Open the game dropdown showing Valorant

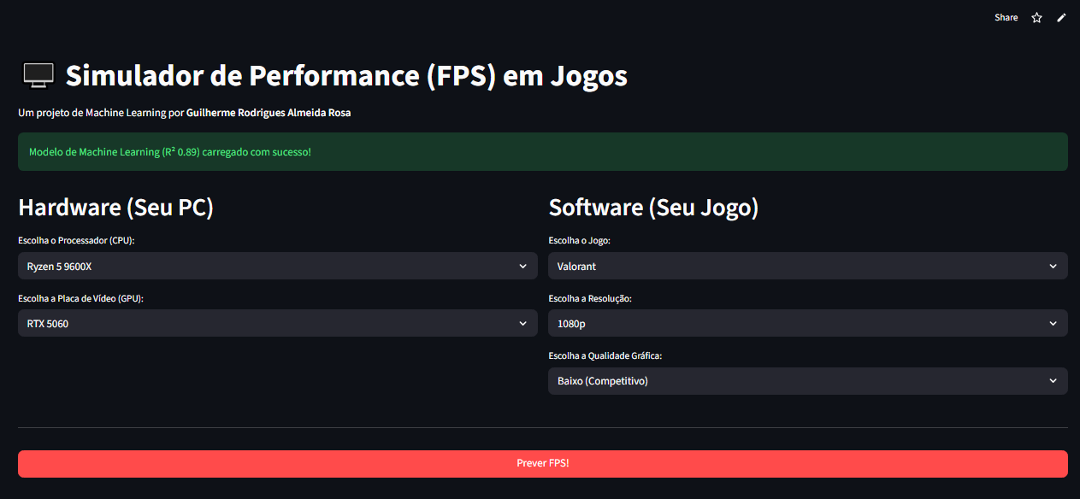807,266
